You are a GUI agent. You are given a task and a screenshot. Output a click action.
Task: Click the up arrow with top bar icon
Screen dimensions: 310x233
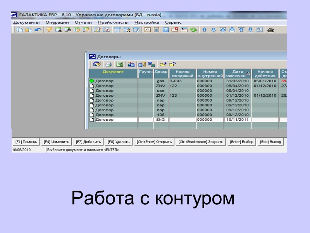point(241,30)
